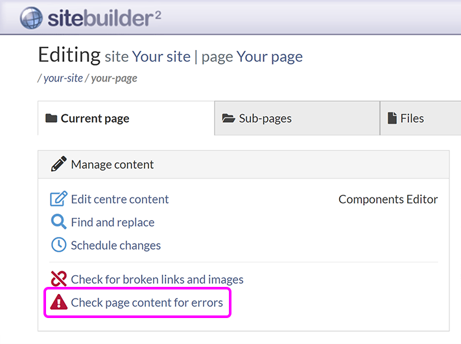Click the Your page title link

click(x=269, y=56)
